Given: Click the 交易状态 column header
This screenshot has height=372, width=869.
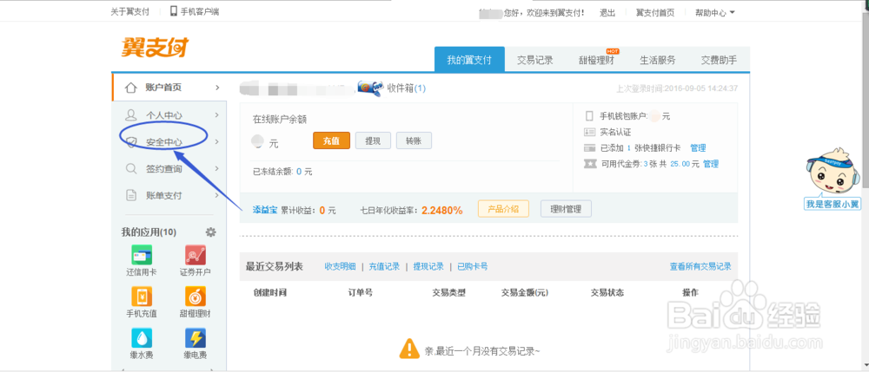Looking at the screenshot, I should (x=607, y=292).
